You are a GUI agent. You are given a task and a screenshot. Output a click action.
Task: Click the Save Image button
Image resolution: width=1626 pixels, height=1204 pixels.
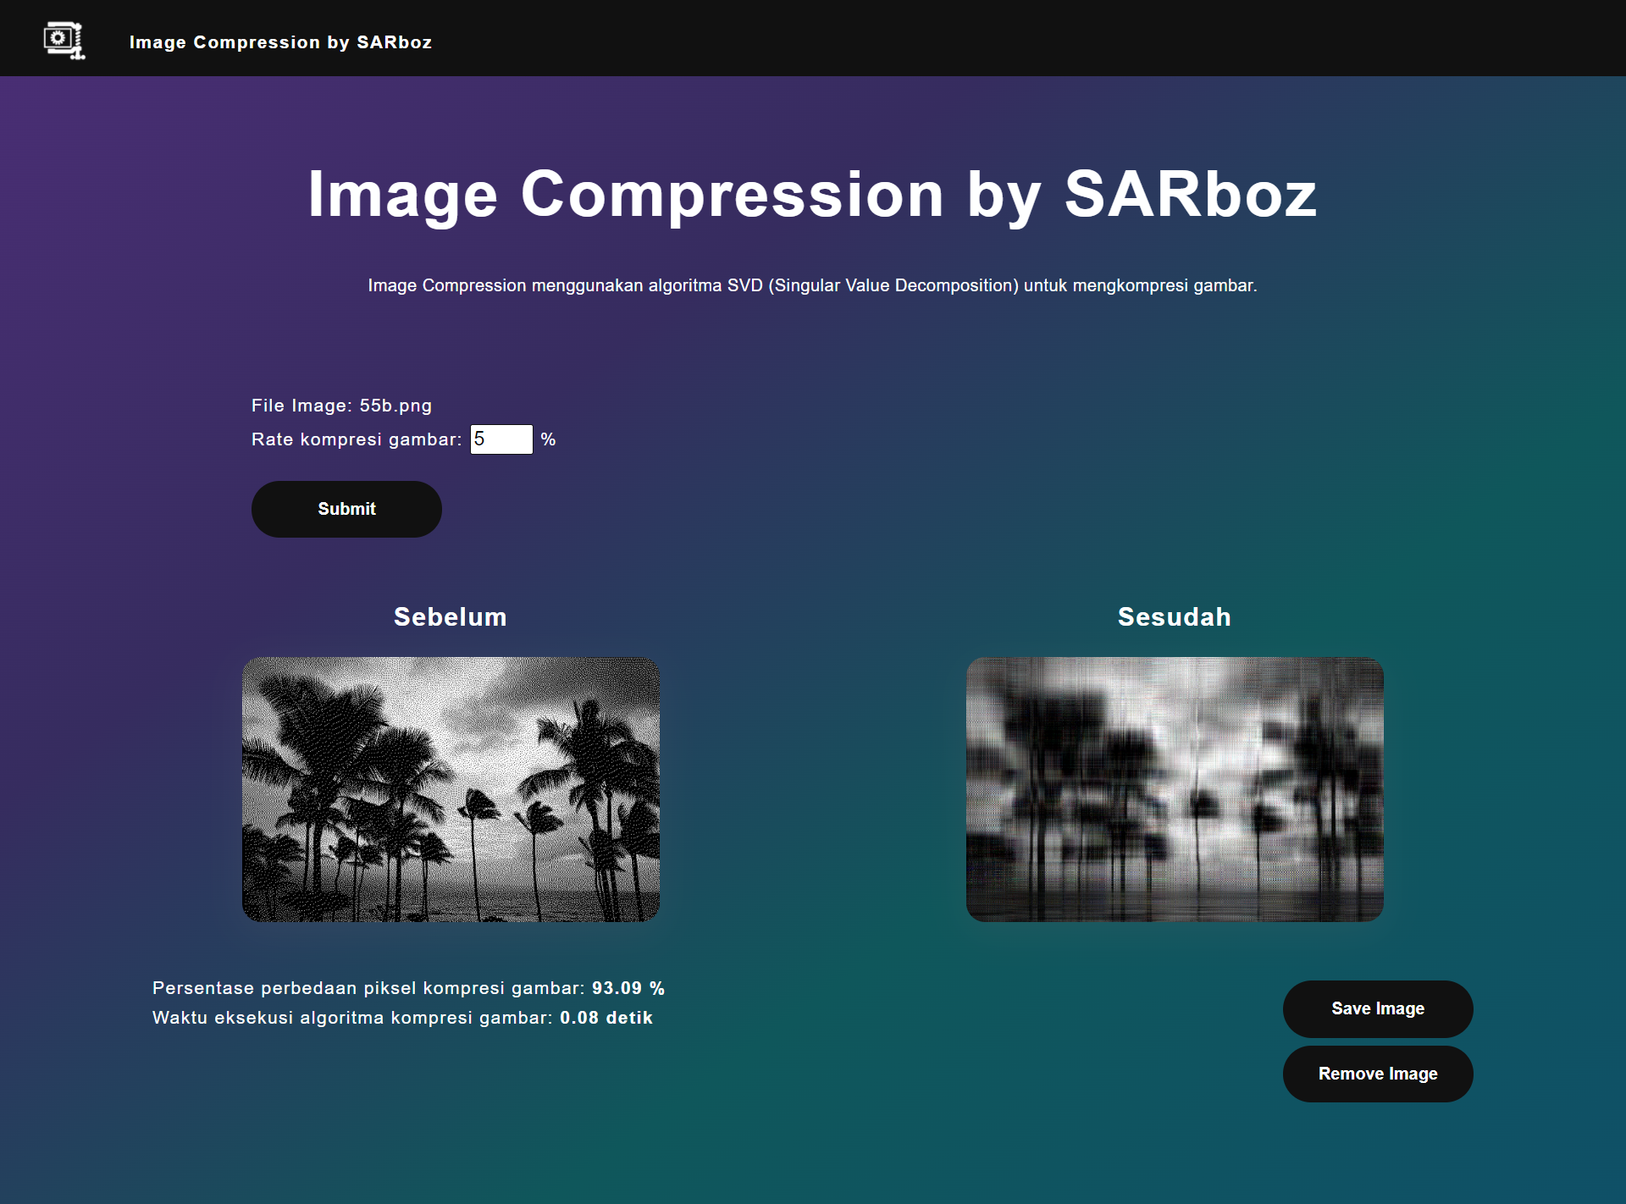point(1377,1008)
